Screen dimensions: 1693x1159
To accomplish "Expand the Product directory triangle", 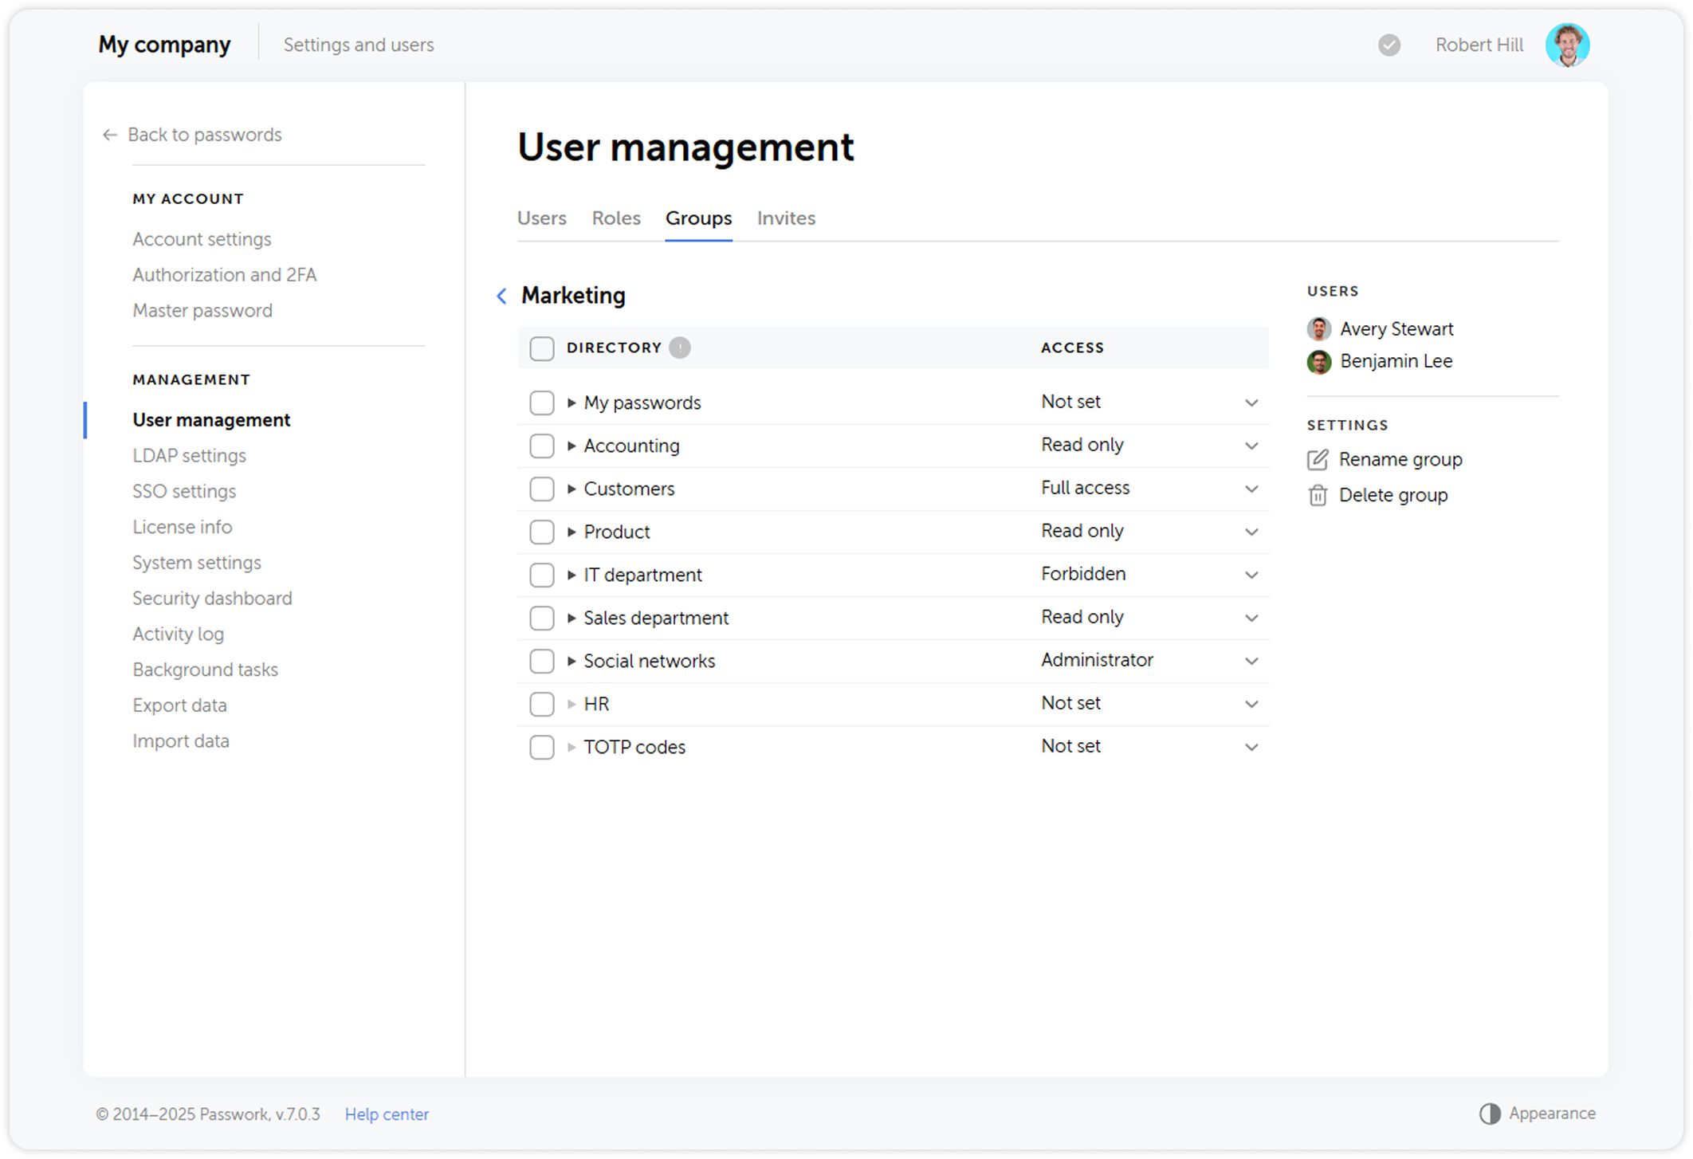I will [x=572, y=532].
